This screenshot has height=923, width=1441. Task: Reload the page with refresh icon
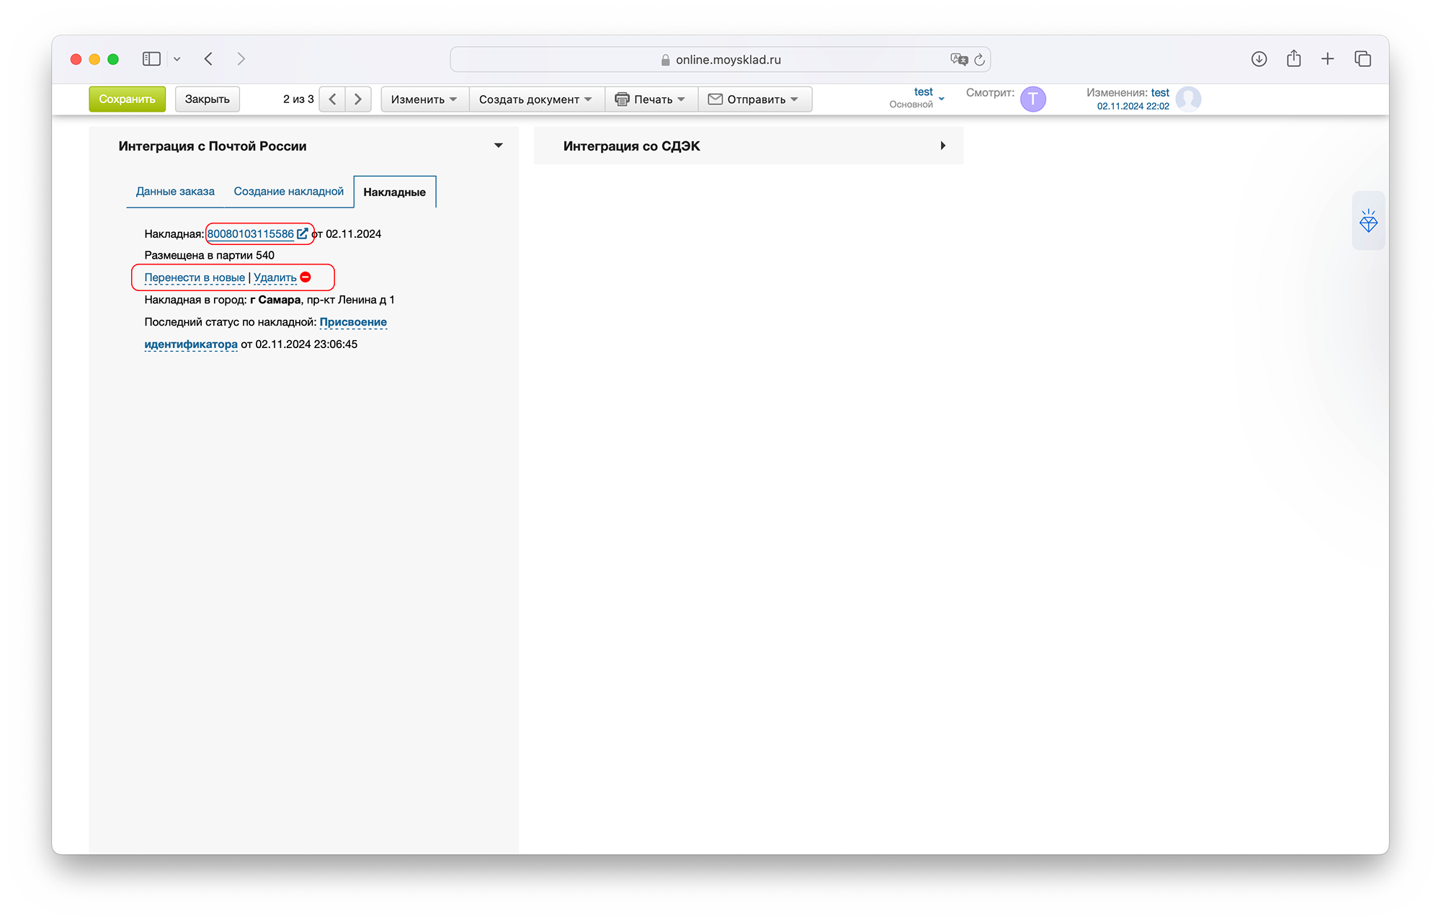[x=979, y=60]
